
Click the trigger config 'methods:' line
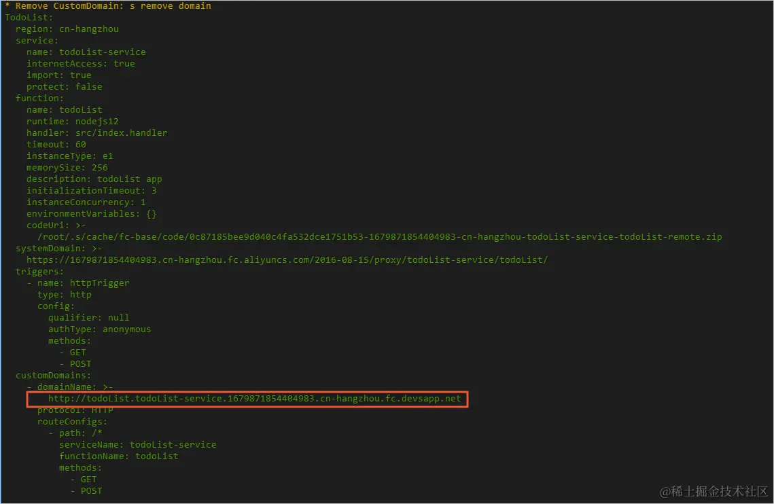click(x=69, y=340)
